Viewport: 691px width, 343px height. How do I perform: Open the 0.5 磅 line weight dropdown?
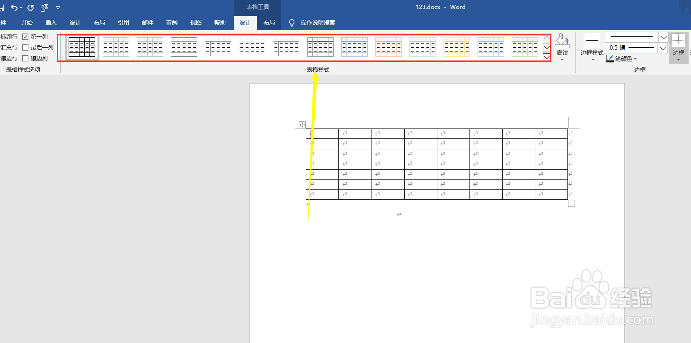point(663,48)
